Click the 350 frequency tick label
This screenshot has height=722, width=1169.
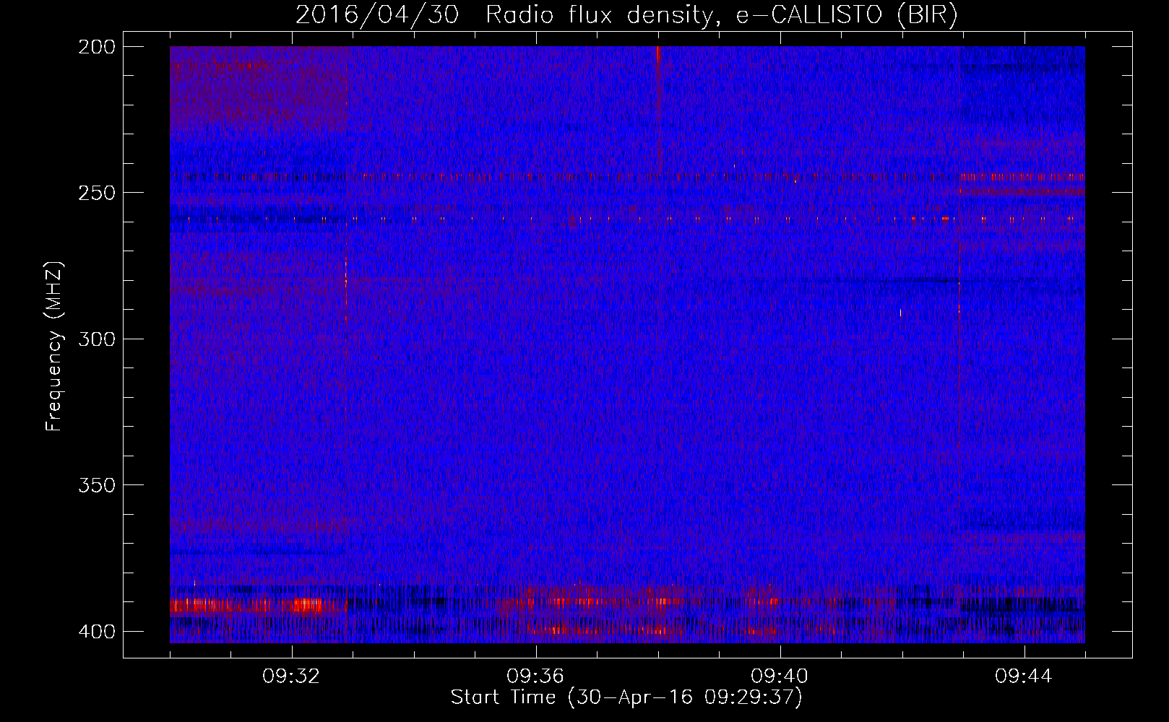pos(96,485)
